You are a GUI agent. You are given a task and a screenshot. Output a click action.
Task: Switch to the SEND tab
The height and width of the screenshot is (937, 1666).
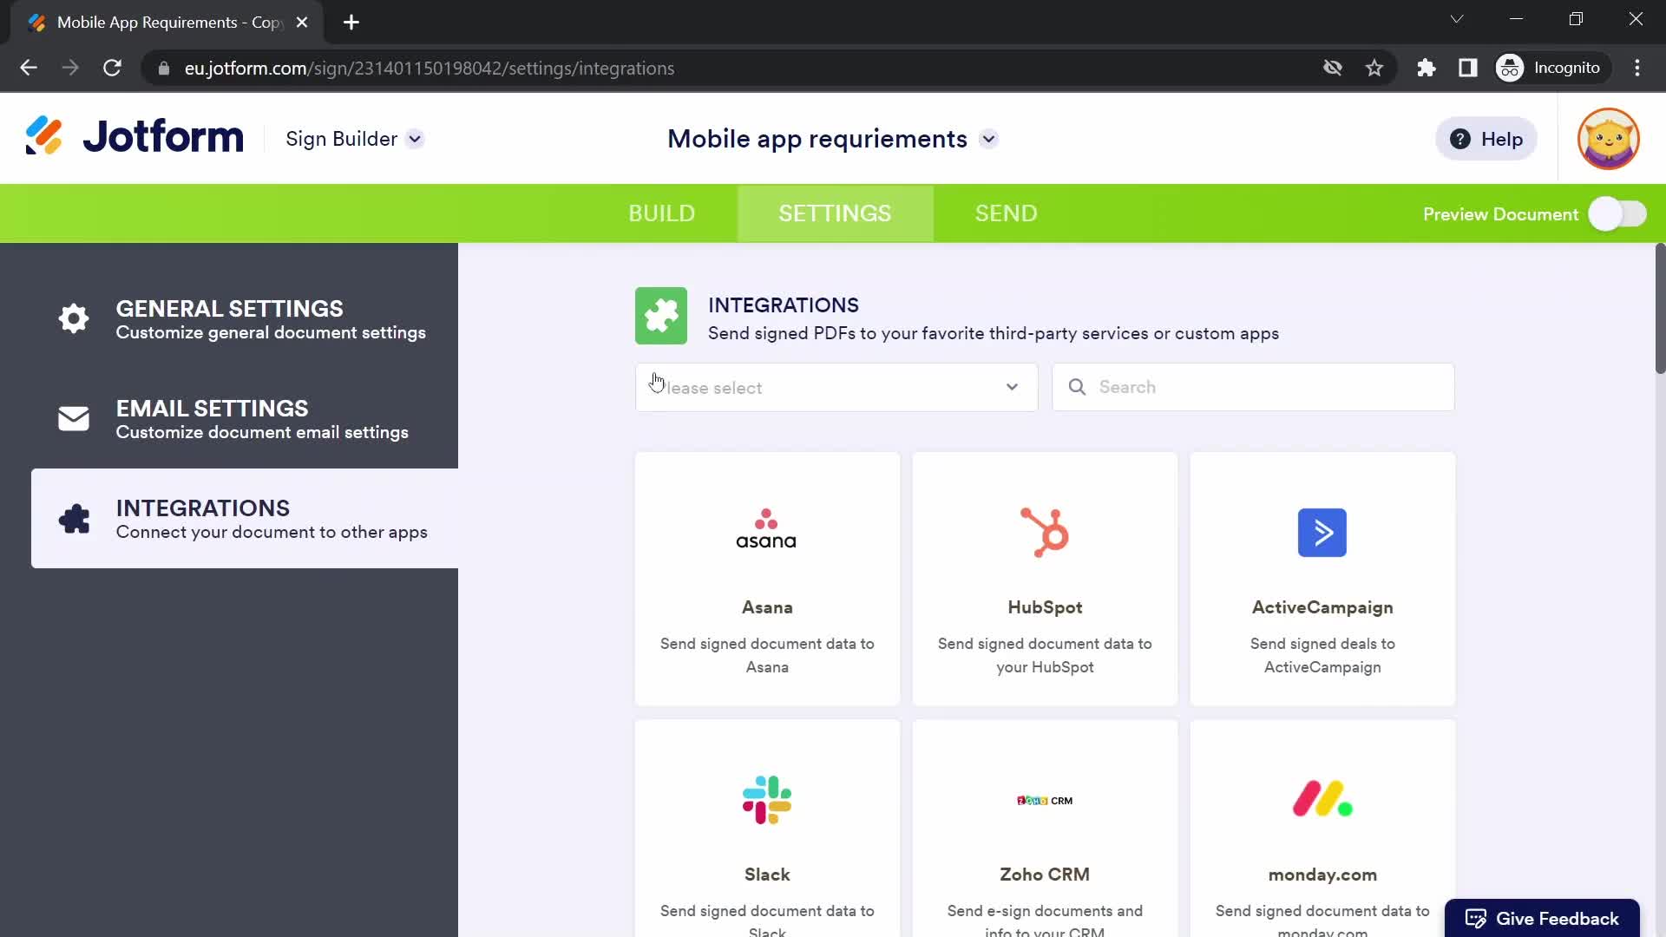[x=1006, y=213]
